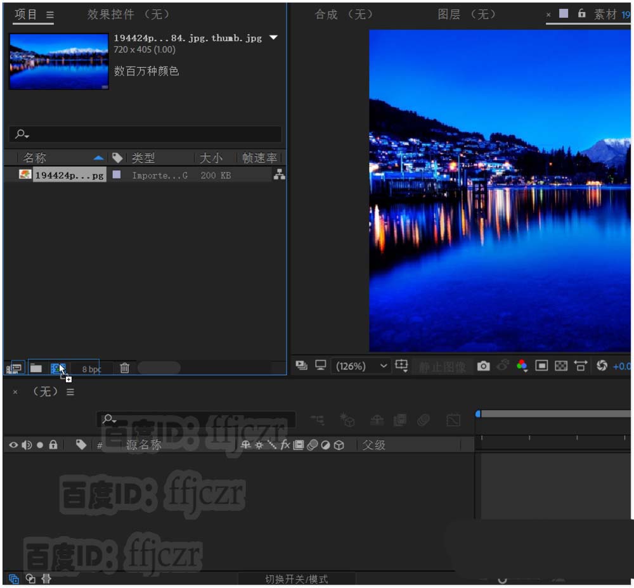This screenshot has height=588, width=634.
Task: Click the label tag column header in Project panel
Action: coord(117,158)
